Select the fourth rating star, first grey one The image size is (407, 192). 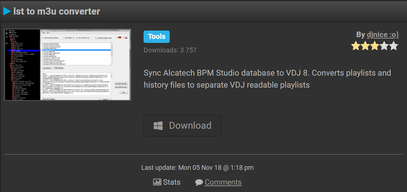pyautogui.click(x=384, y=46)
